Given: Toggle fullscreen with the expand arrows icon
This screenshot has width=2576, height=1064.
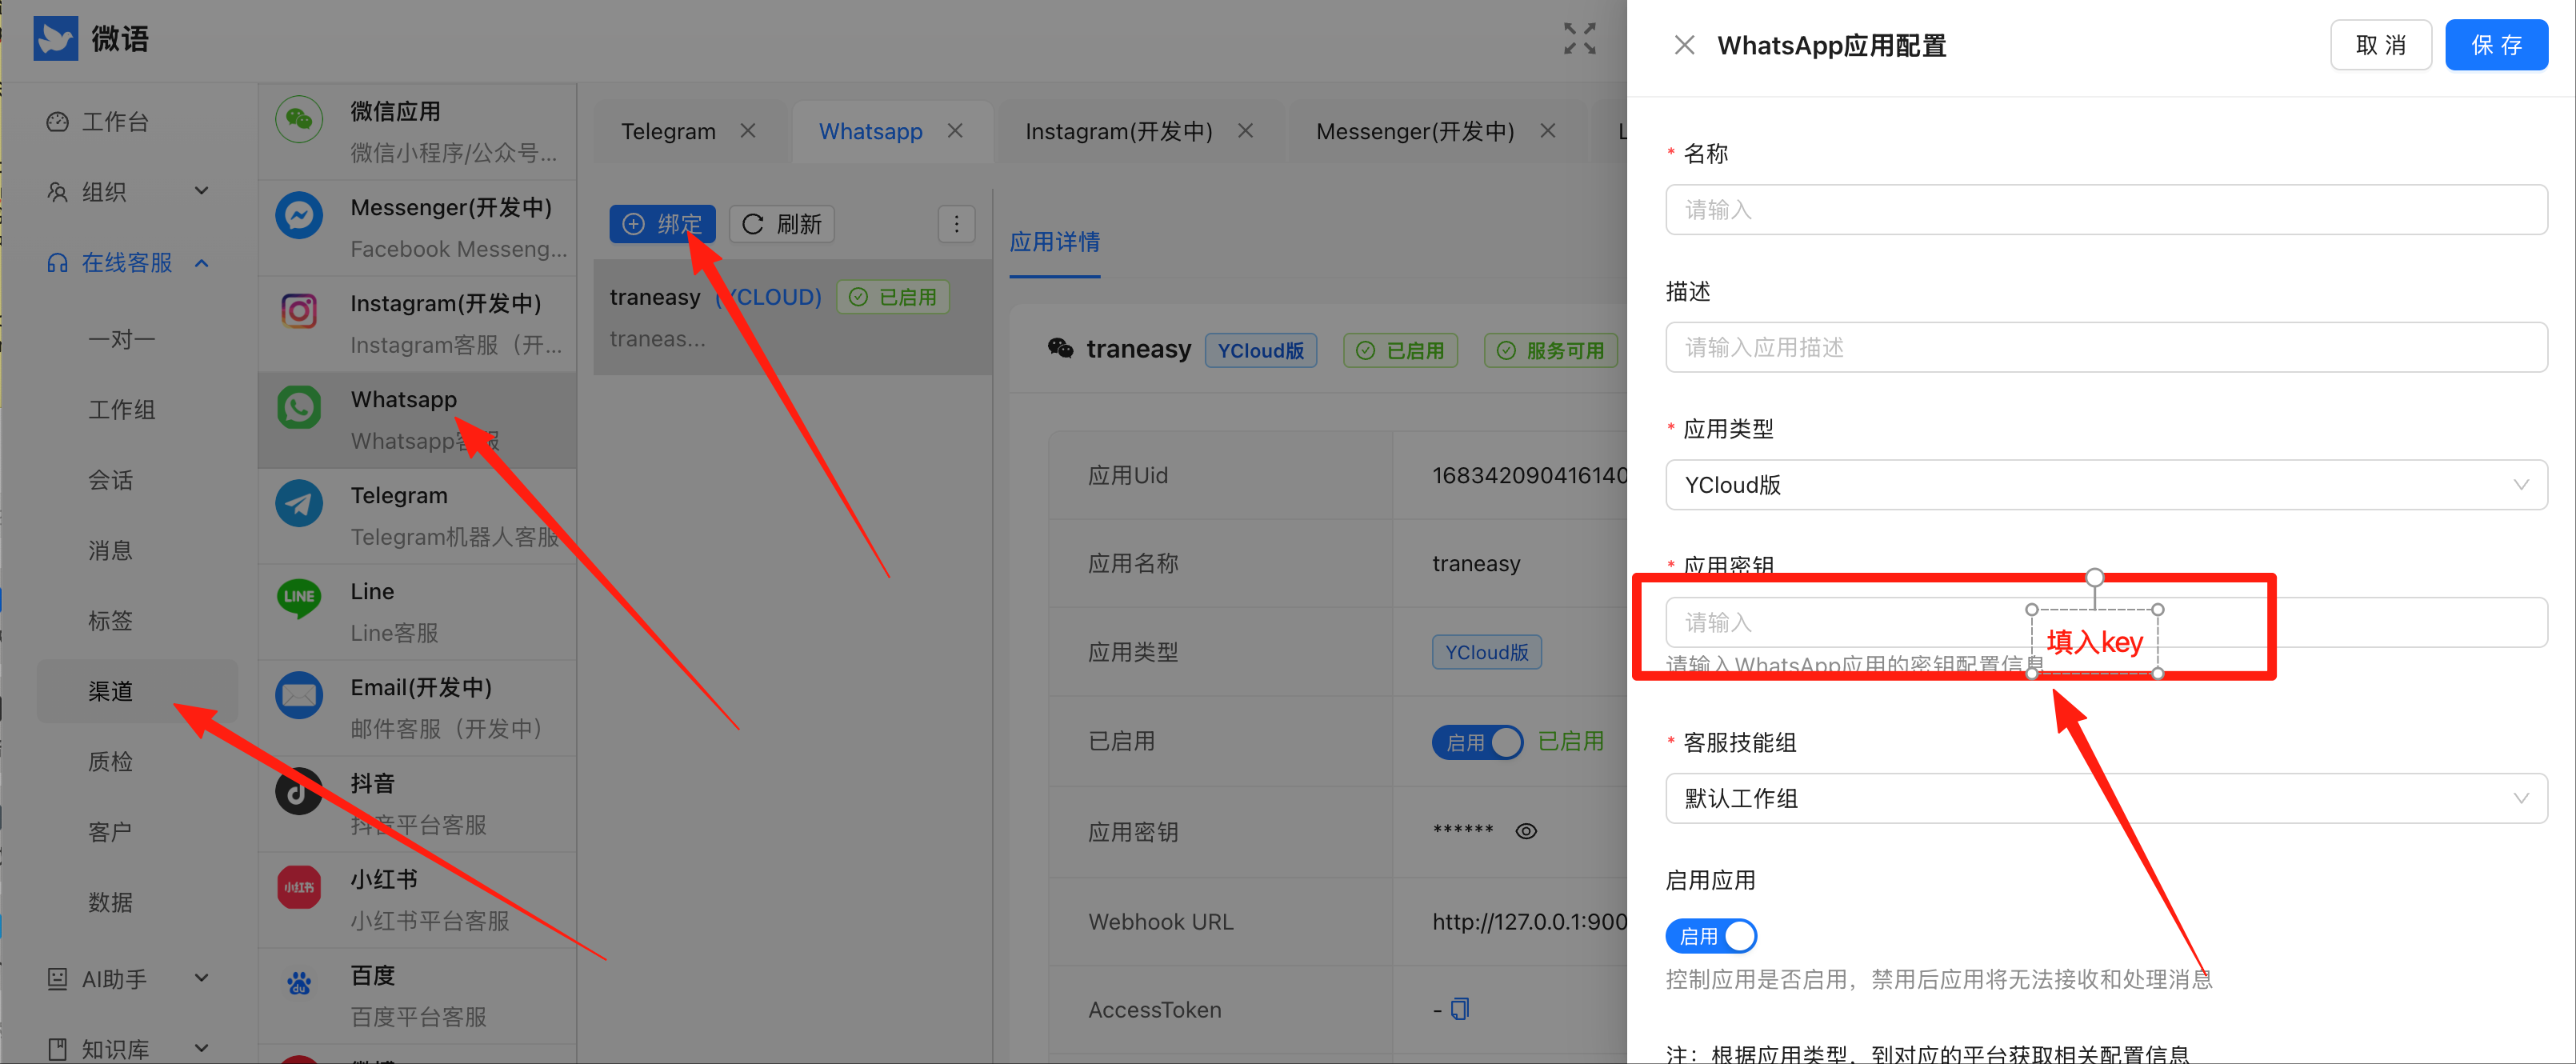Looking at the screenshot, I should click(x=1580, y=39).
